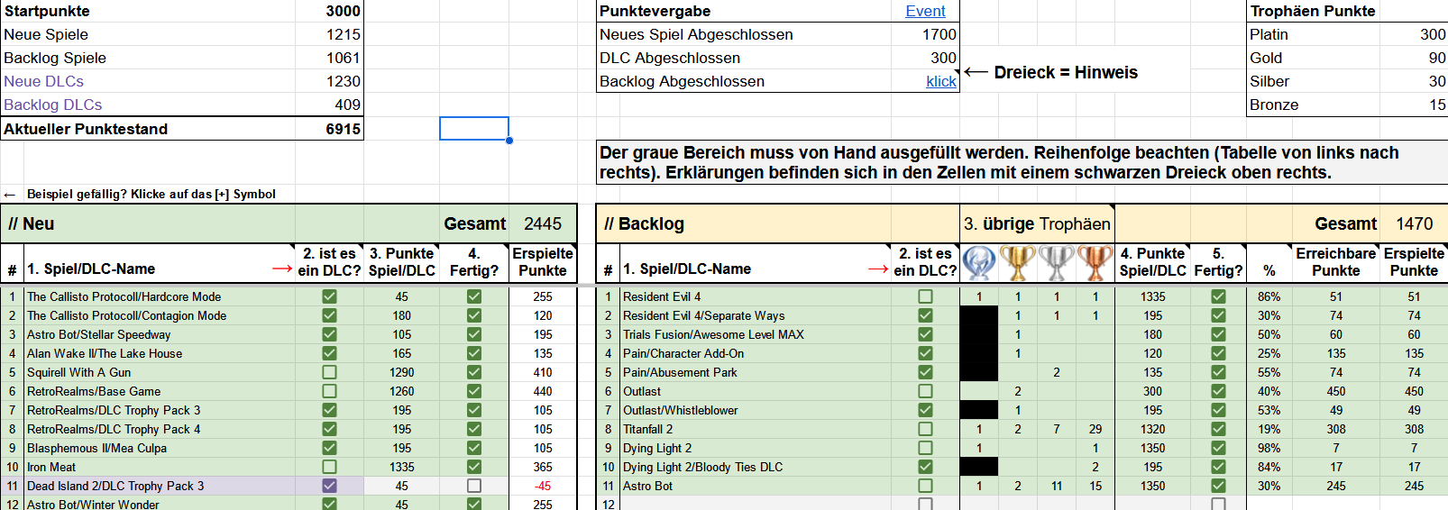The width and height of the screenshot is (1448, 510).
Task: Select the Astro Bot/Stellar Speedway name cell
Action: pos(98,334)
